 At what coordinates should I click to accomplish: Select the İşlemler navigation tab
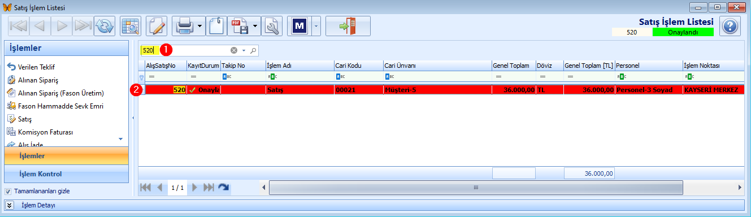coord(67,155)
